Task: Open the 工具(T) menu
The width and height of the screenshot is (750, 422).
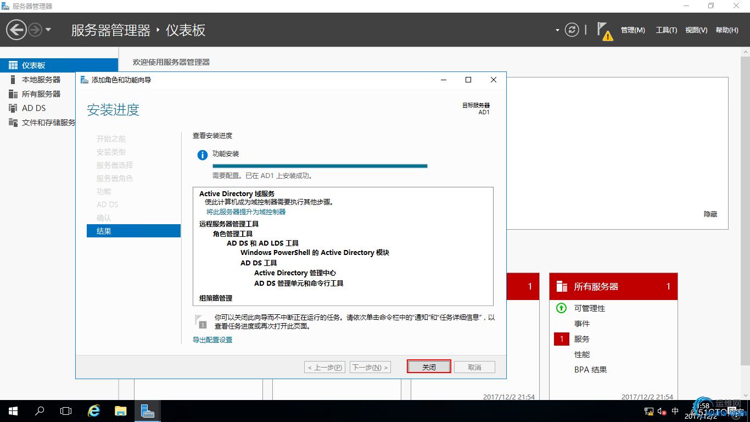Action: pos(666,30)
